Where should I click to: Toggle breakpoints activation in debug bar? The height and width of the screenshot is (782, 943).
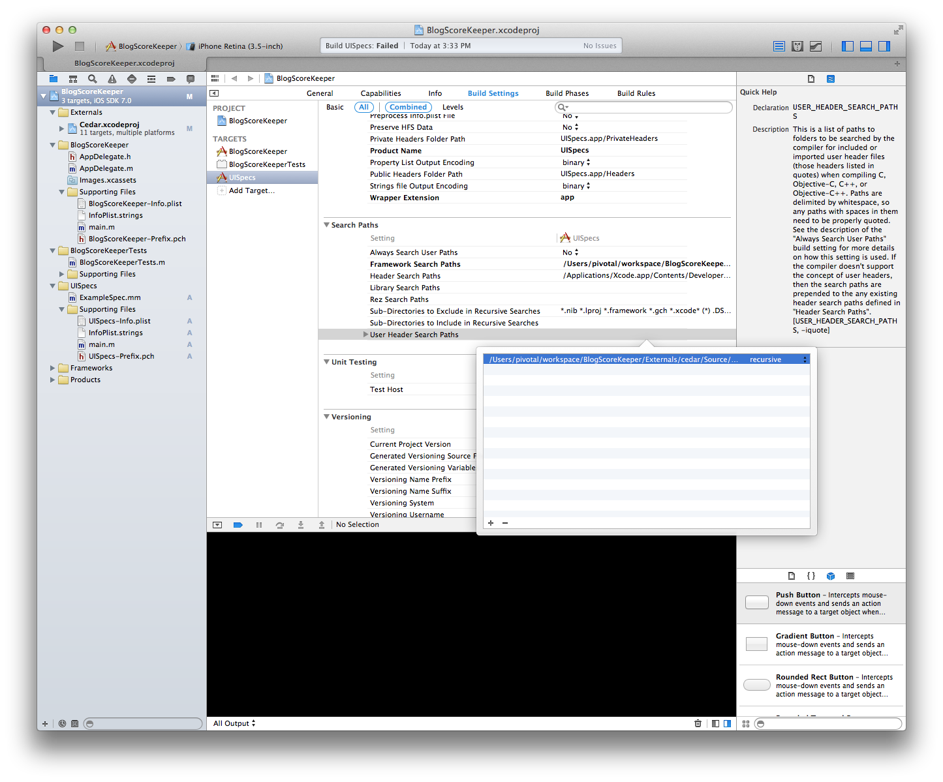(238, 525)
